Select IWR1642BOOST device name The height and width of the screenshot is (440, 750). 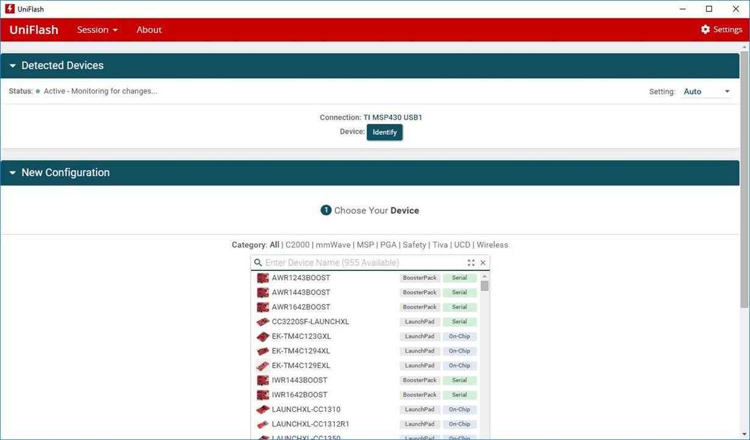click(299, 395)
